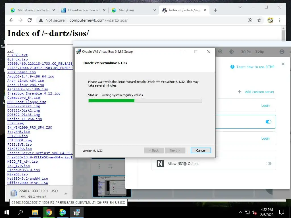Bookmark this page with the star icon

(259, 20)
